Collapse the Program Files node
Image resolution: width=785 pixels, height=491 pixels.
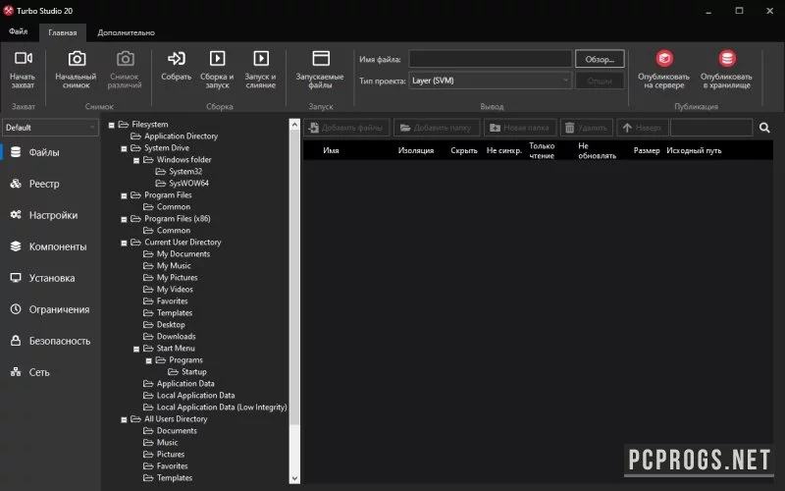[x=124, y=195]
